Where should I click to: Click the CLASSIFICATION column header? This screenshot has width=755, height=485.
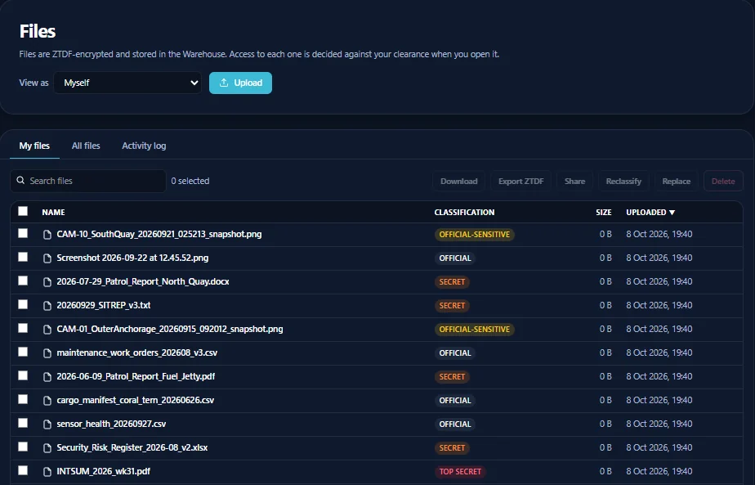[x=464, y=212]
